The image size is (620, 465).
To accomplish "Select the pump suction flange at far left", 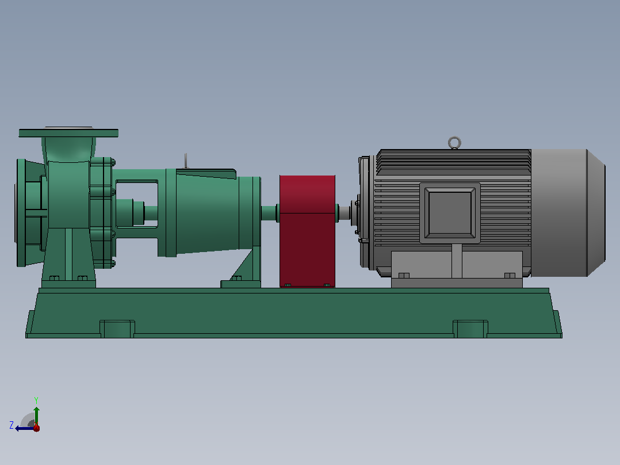I will pyautogui.click(x=21, y=213).
